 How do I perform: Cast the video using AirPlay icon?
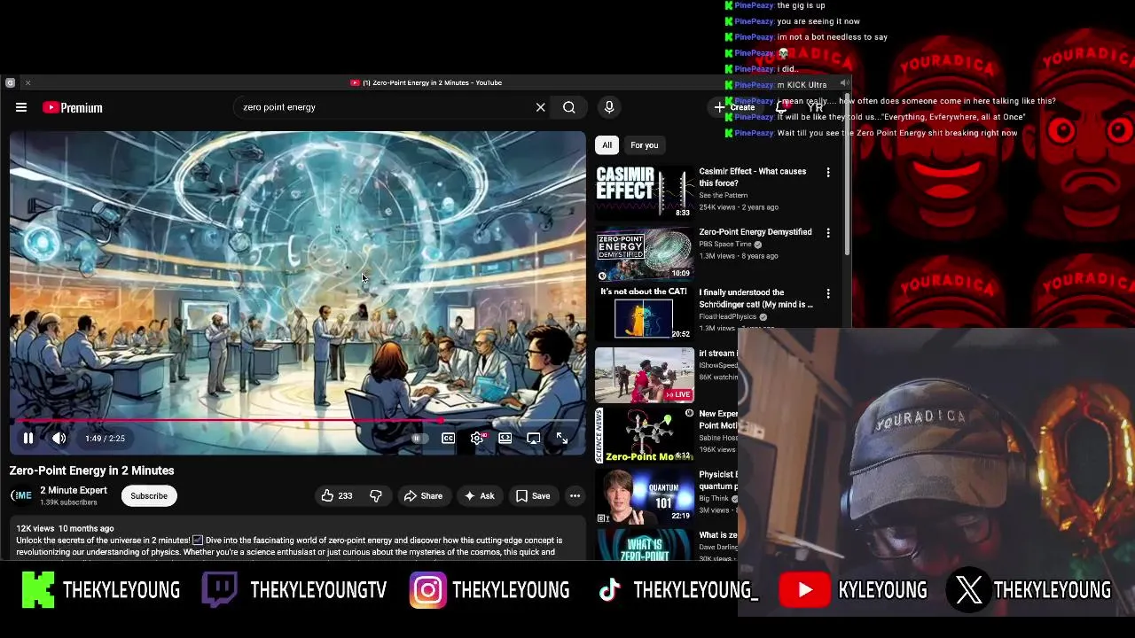coord(534,438)
